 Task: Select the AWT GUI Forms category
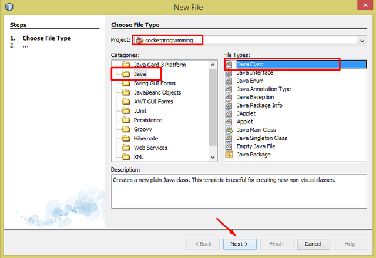pos(153,102)
